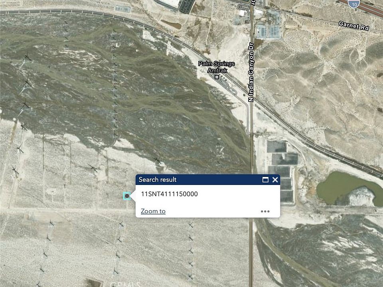The width and height of the screenshot is (383, 287).
Task: Click the Amtrak station parking lot loop
Action: tap(228, 87)
